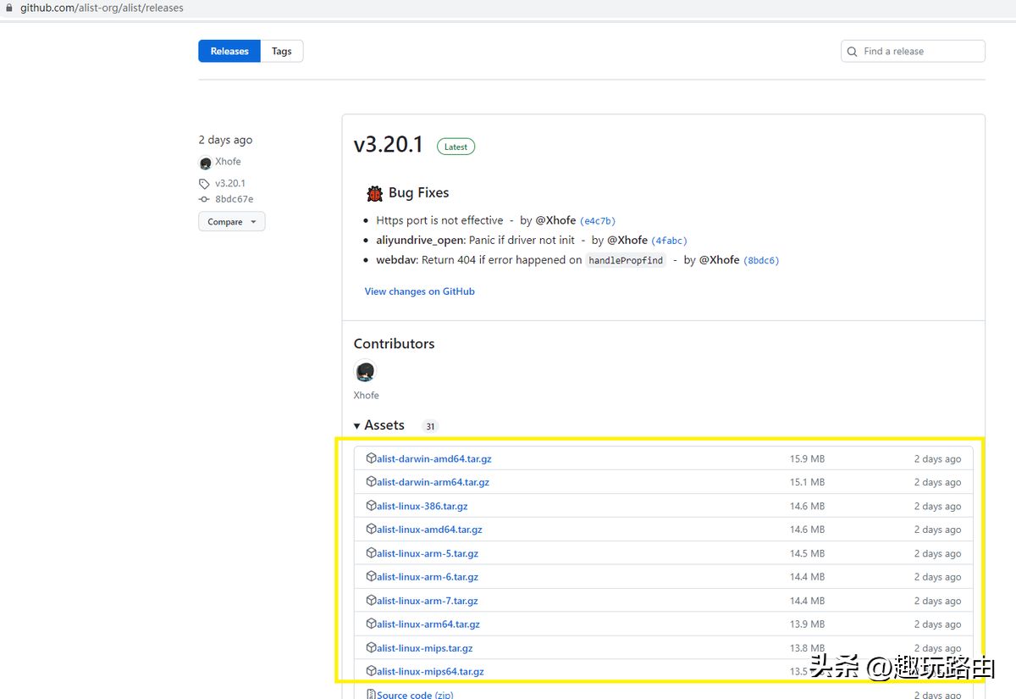Click @Xhofe on the aliyundrive_open fix line
The image size is (1016, 699).
pos(627,241)
